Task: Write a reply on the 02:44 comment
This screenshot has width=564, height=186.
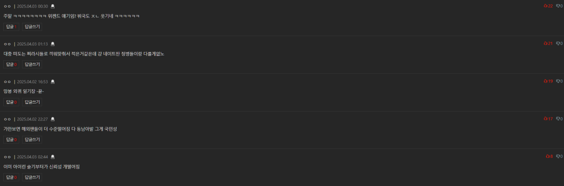Action: (32, 177)
